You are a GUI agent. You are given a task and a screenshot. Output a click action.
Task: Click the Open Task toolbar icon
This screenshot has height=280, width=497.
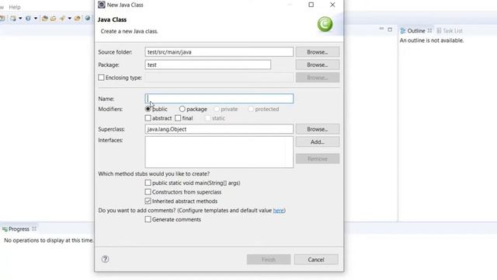[54, 19]
